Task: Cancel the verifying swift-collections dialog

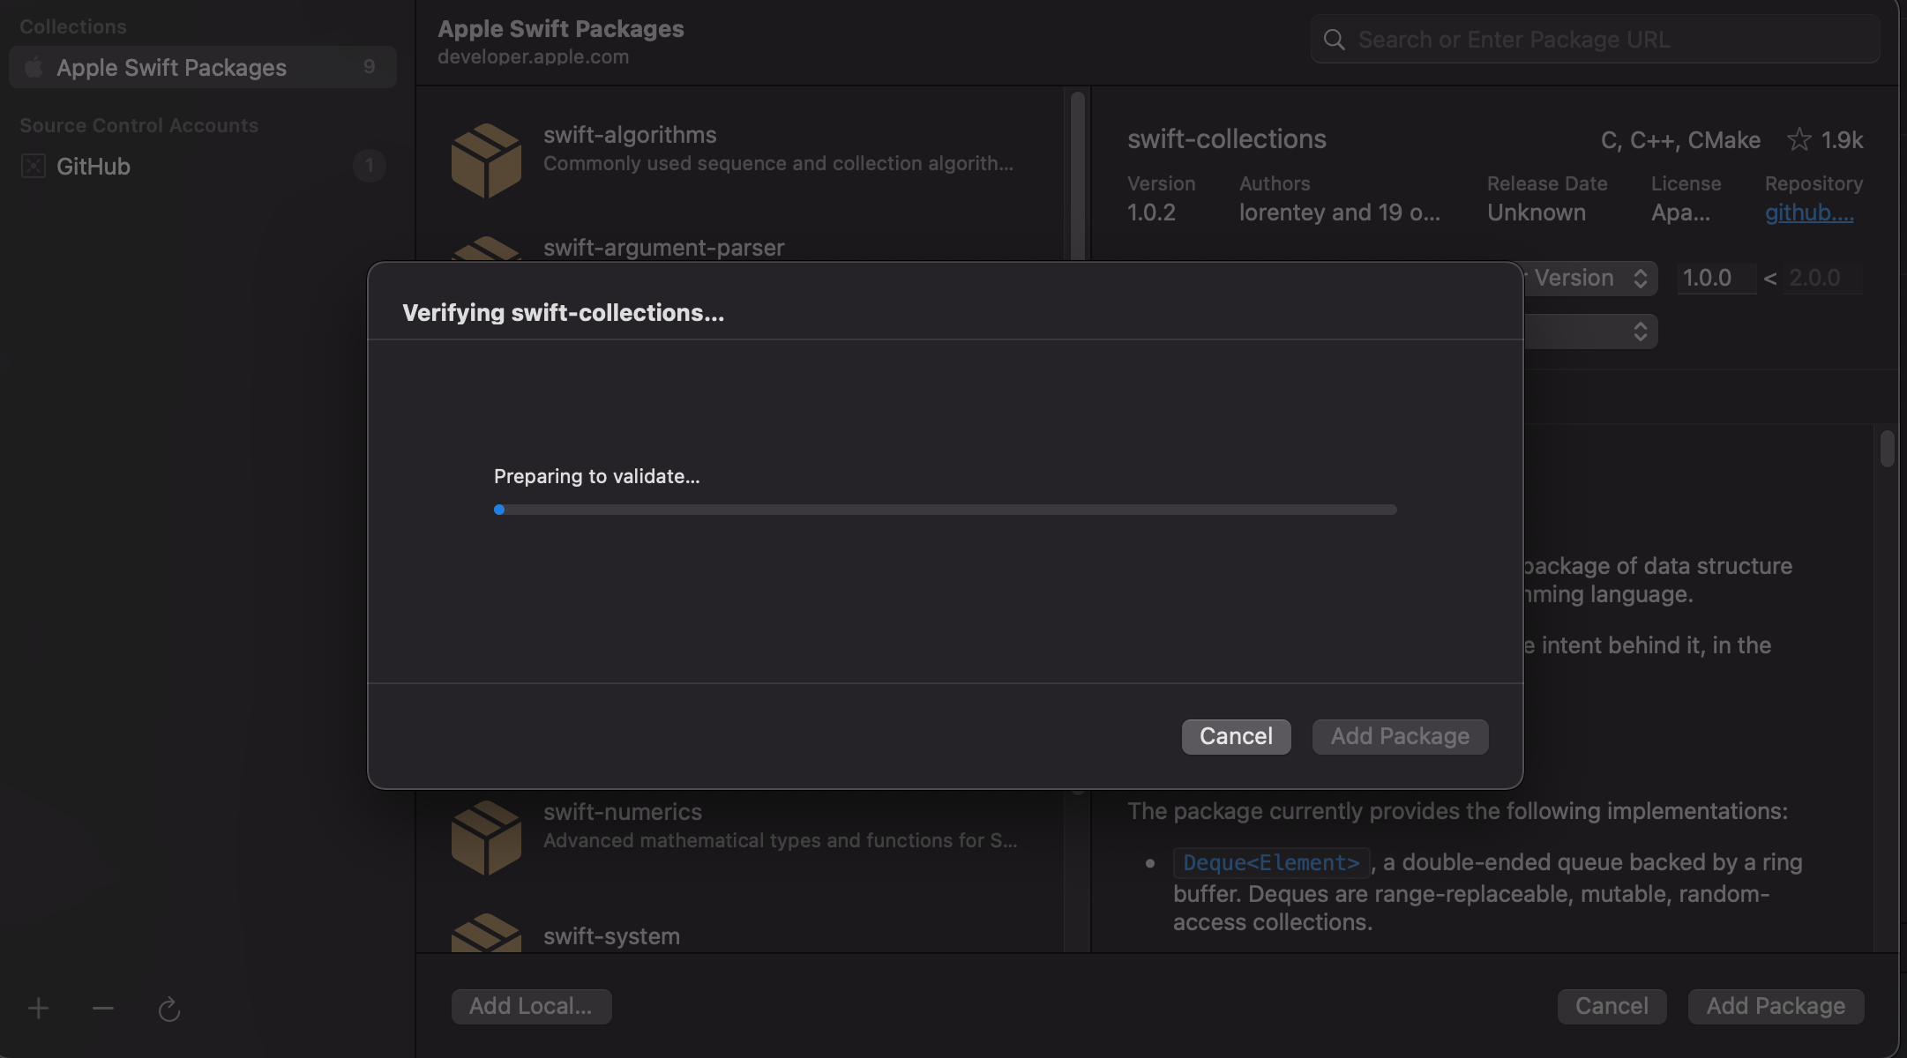Action: (1236, 736)
